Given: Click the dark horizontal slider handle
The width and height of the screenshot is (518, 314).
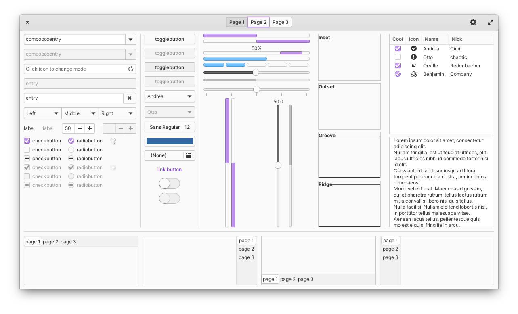Looking at the screenshot, I should (x=256, y=73).
